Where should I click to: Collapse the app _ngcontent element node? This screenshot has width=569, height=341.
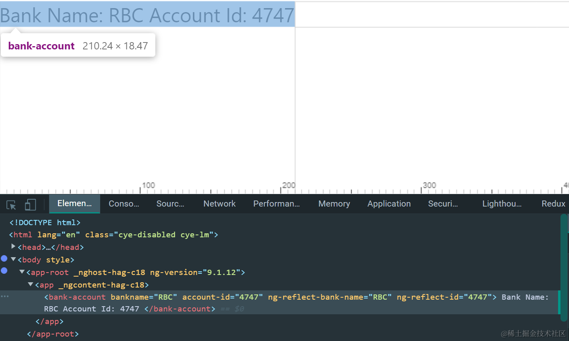point(30,284)
